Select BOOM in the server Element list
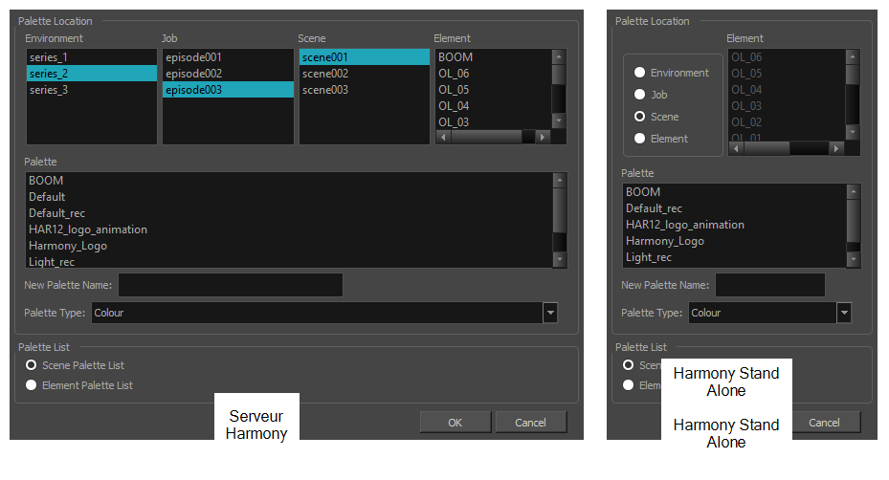Viewport: 889px width, 480px height. coord(493,57)
